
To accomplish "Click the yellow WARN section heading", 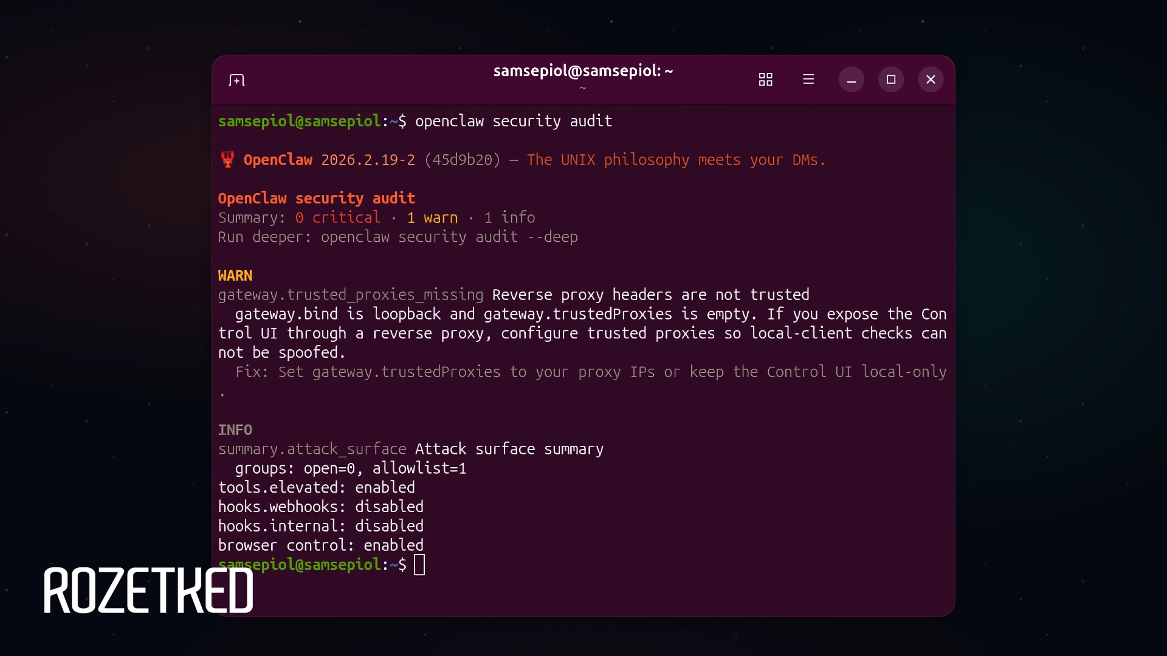I will click(x=235, y=276).
